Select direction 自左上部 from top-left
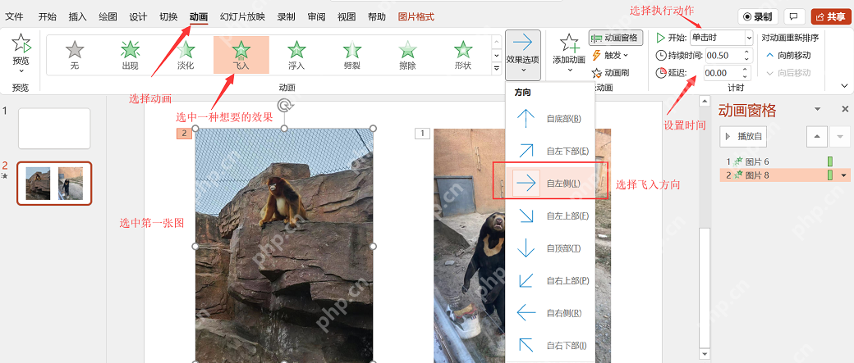854x363 pixels. 549,216
